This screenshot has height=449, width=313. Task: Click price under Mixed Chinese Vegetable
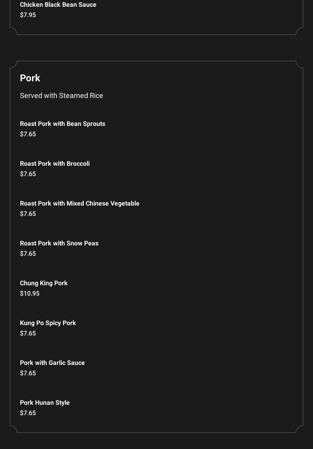click(x=28, y=214)
